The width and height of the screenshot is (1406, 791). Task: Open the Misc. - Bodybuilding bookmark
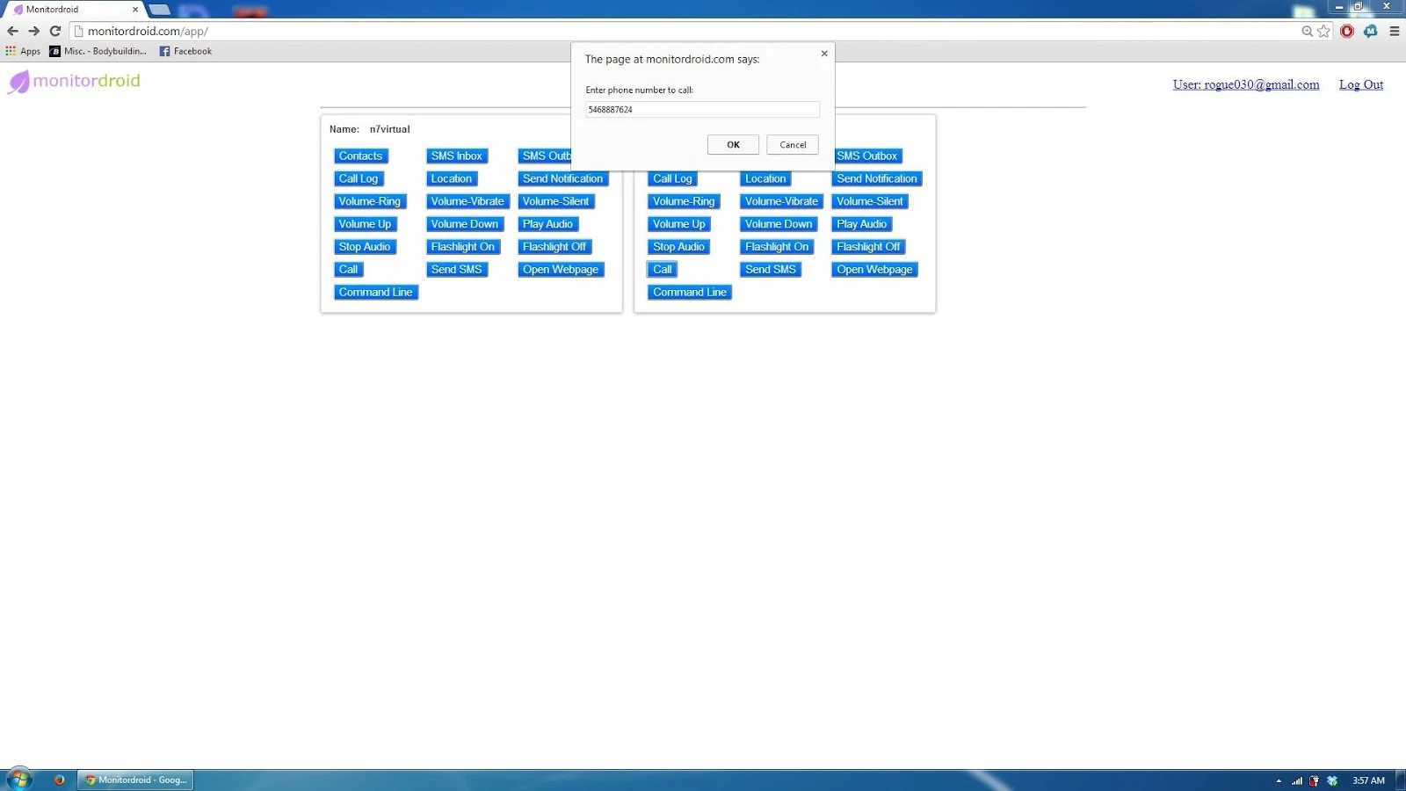pyautogui.click(x=98, y=51)
